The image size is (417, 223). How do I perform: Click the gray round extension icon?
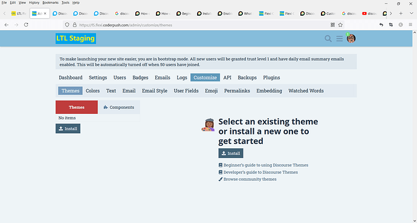point(401,25)
